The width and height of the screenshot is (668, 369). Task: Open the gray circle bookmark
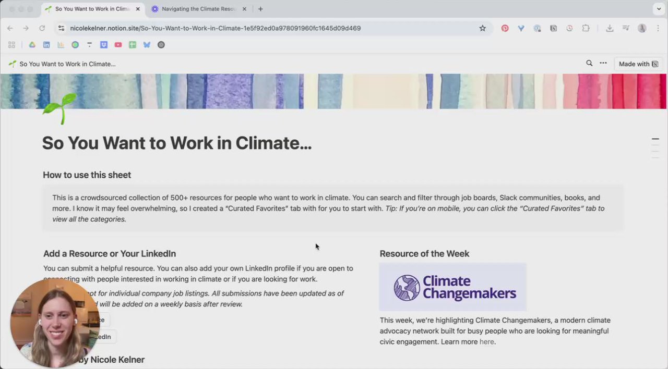coord(161,45)
